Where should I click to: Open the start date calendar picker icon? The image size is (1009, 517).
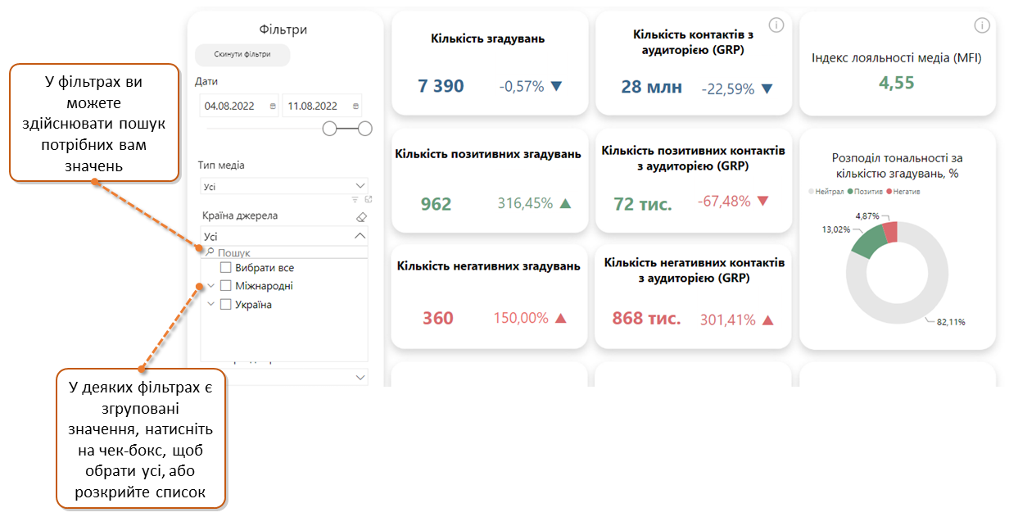(273, 107)
